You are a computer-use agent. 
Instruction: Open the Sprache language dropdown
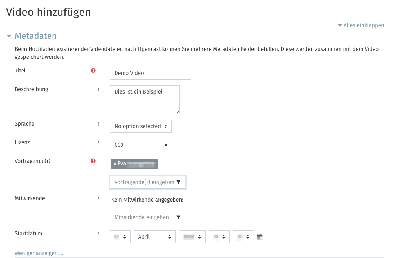(x=140, y=126)
